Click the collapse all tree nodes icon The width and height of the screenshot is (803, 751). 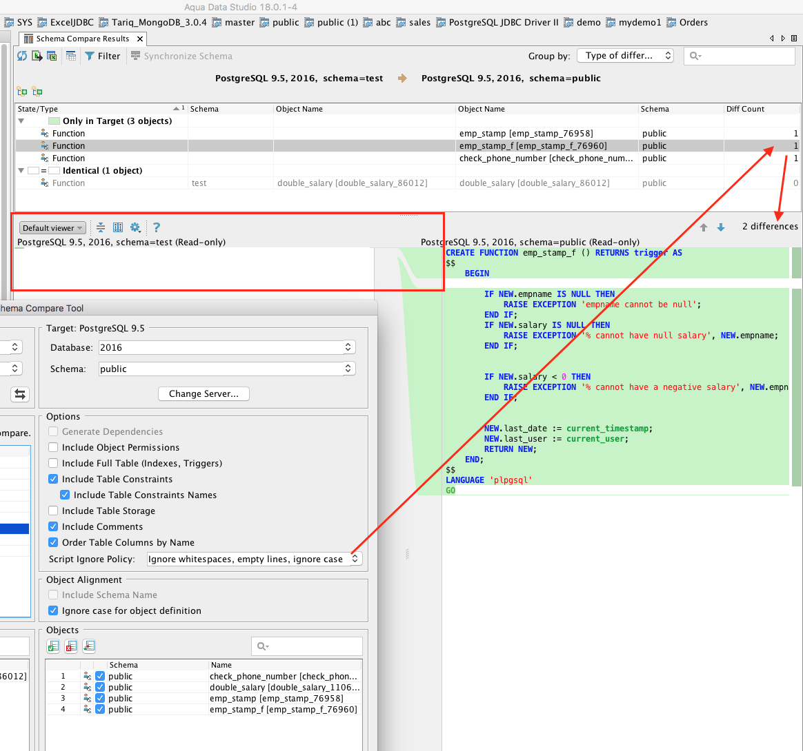(x=37, y=92)
